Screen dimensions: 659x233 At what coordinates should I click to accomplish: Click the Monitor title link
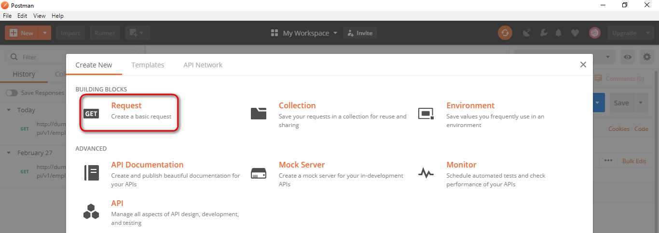[461, 165]
